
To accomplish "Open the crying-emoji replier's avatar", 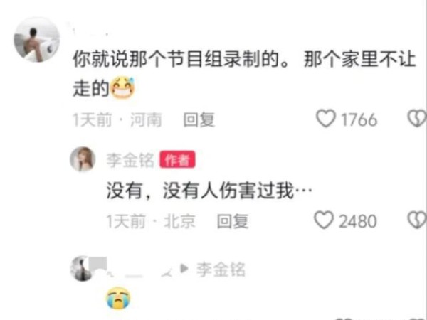I will (x=83, y=269).
